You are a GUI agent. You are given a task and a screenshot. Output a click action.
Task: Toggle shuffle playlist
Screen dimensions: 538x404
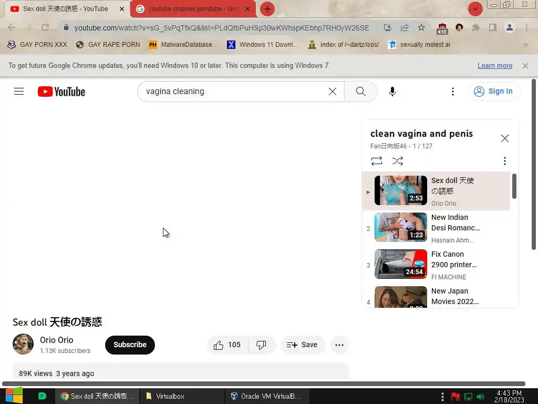[x=397, y=161]
